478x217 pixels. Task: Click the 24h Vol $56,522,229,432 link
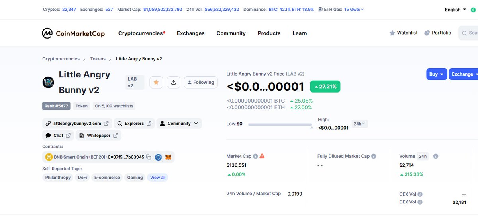[222, 9]
